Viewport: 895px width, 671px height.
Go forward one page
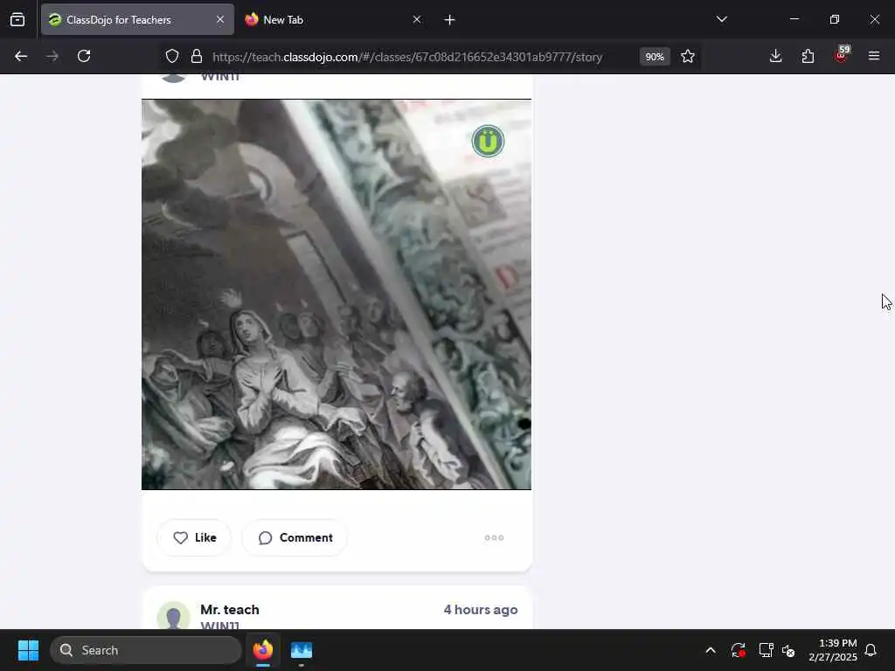(52, 56)
